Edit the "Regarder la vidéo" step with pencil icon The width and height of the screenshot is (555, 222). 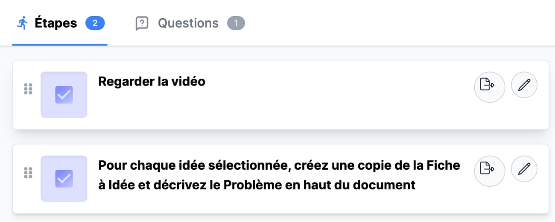tap(524, 85)
